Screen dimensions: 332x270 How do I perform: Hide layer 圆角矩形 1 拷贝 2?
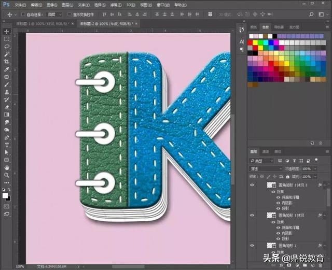(x=252, y=185)
